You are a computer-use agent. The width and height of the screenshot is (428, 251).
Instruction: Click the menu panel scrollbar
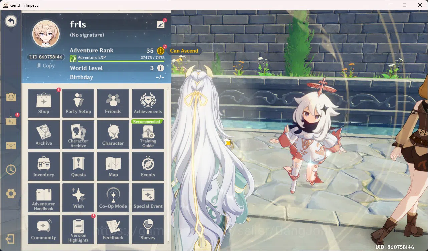pyautogui.click(x=168, y=165)
